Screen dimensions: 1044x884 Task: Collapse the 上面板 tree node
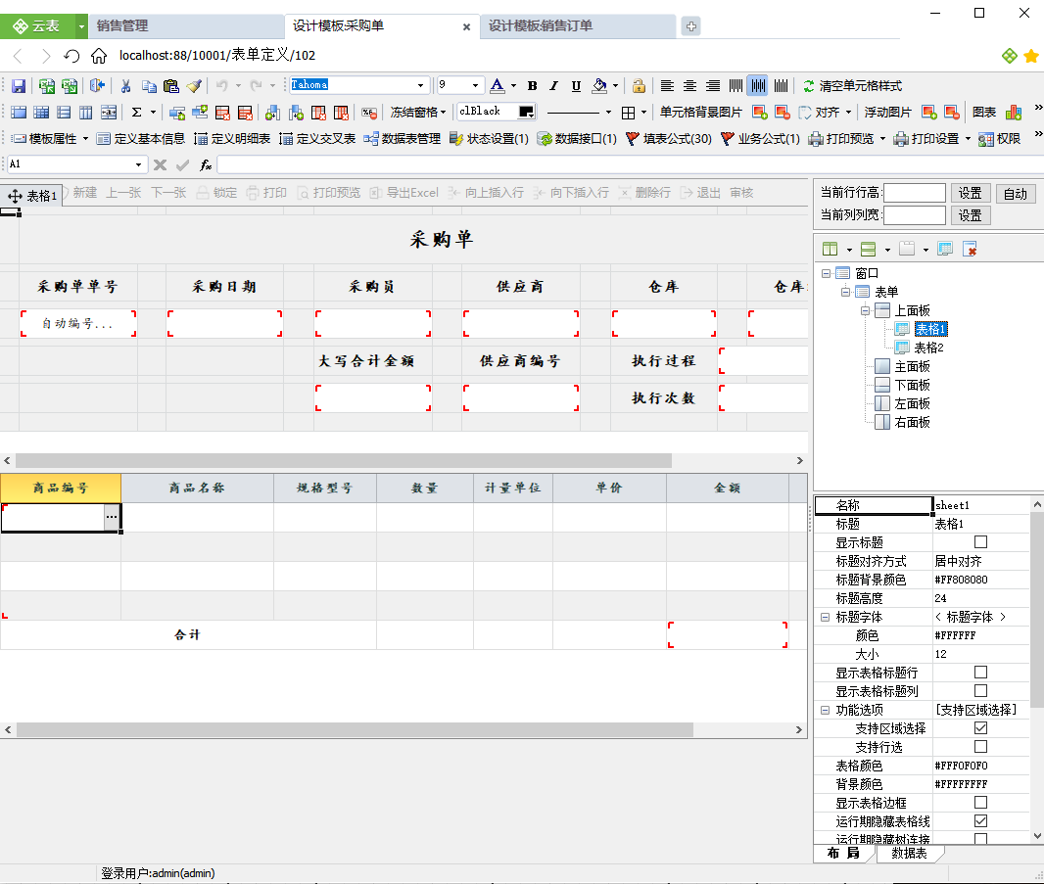(x=865, y=310)
